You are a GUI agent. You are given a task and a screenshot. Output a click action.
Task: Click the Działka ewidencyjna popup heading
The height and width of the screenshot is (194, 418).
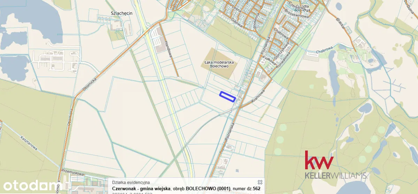131,182
